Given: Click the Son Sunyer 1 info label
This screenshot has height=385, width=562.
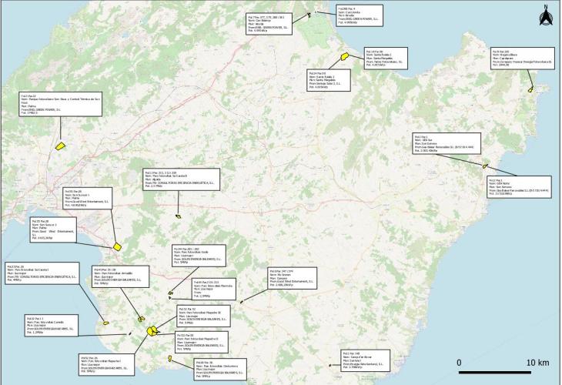Looking at the screenshot, I should [x=89, y=199].
